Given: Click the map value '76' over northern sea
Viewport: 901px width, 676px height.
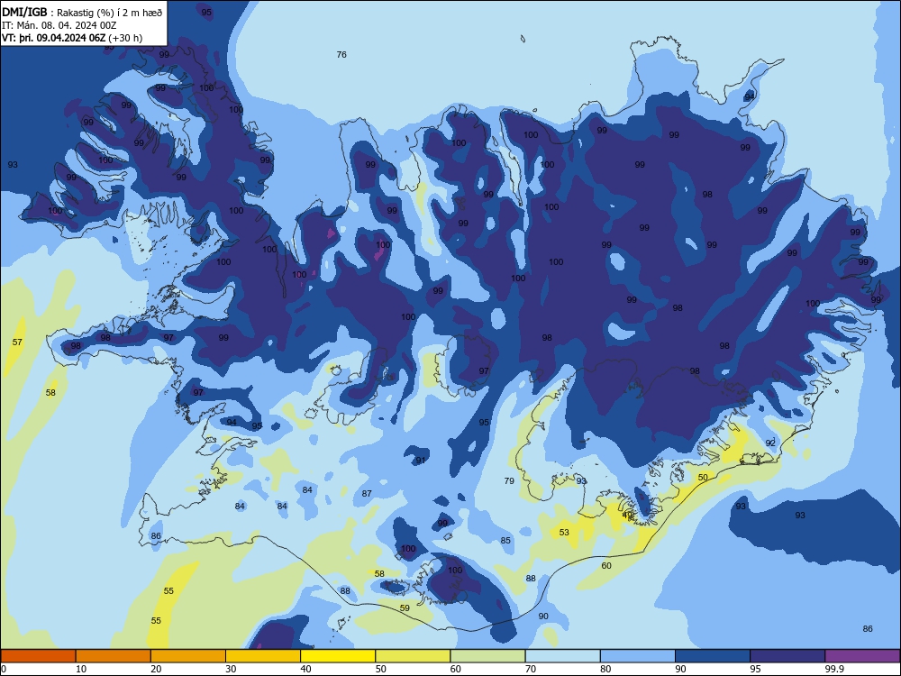Looking at the screenshot, I should pyautogui.click(x=341, y=55).
